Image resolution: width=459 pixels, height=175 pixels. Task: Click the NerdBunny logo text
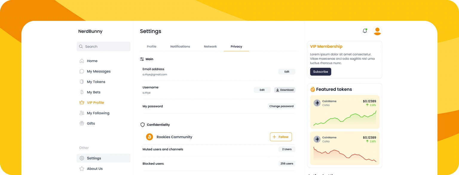click(x=90, y=31)
